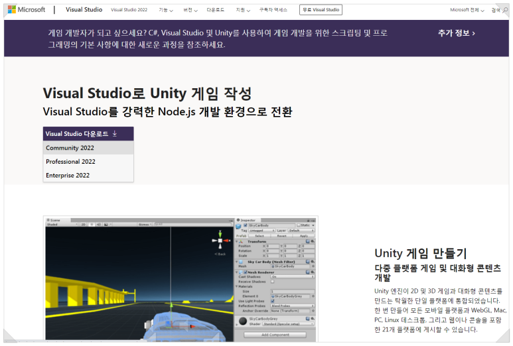Open the Layer Default dropdown
The image size is (513, 346).
[x=301, y=231]
